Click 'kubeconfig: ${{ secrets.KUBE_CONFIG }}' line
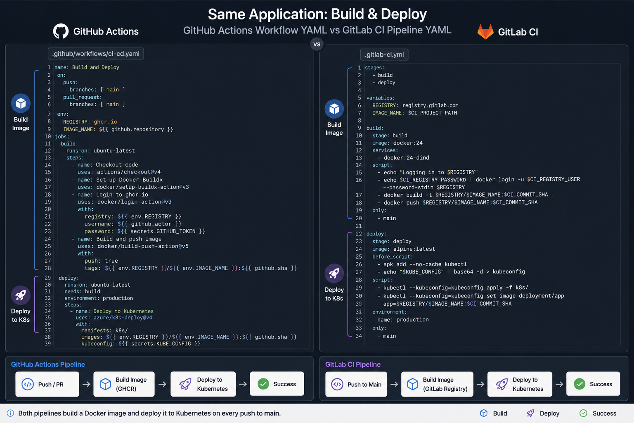Viewport: 634px width, 423px height. click(x=141, y=344)
